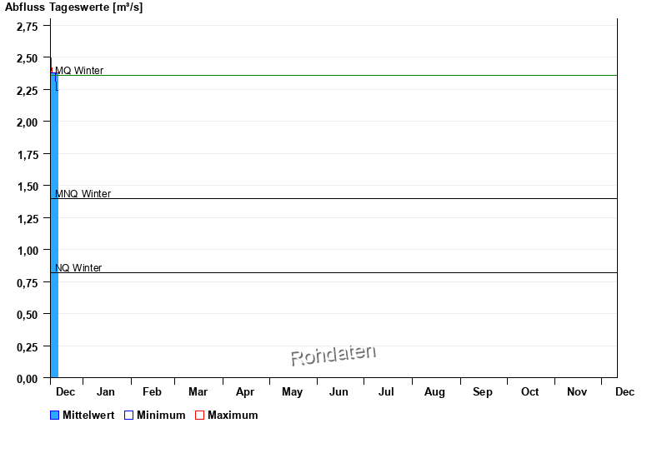Screen dimensions: 667x458
Task: Select the Mittelwert legend text
Action: (x=88, y=416)
